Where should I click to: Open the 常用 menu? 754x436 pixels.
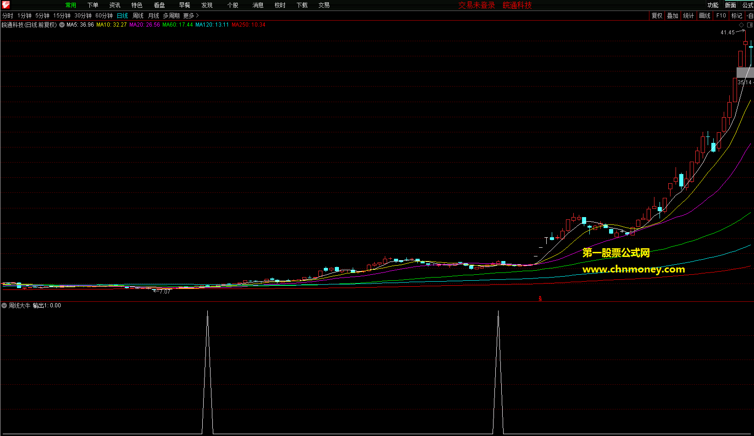[71, 5]
